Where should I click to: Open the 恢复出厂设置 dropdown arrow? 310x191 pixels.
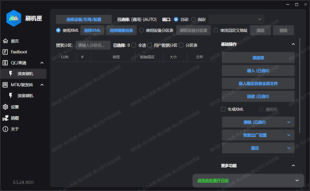click(x=289, y=135)
